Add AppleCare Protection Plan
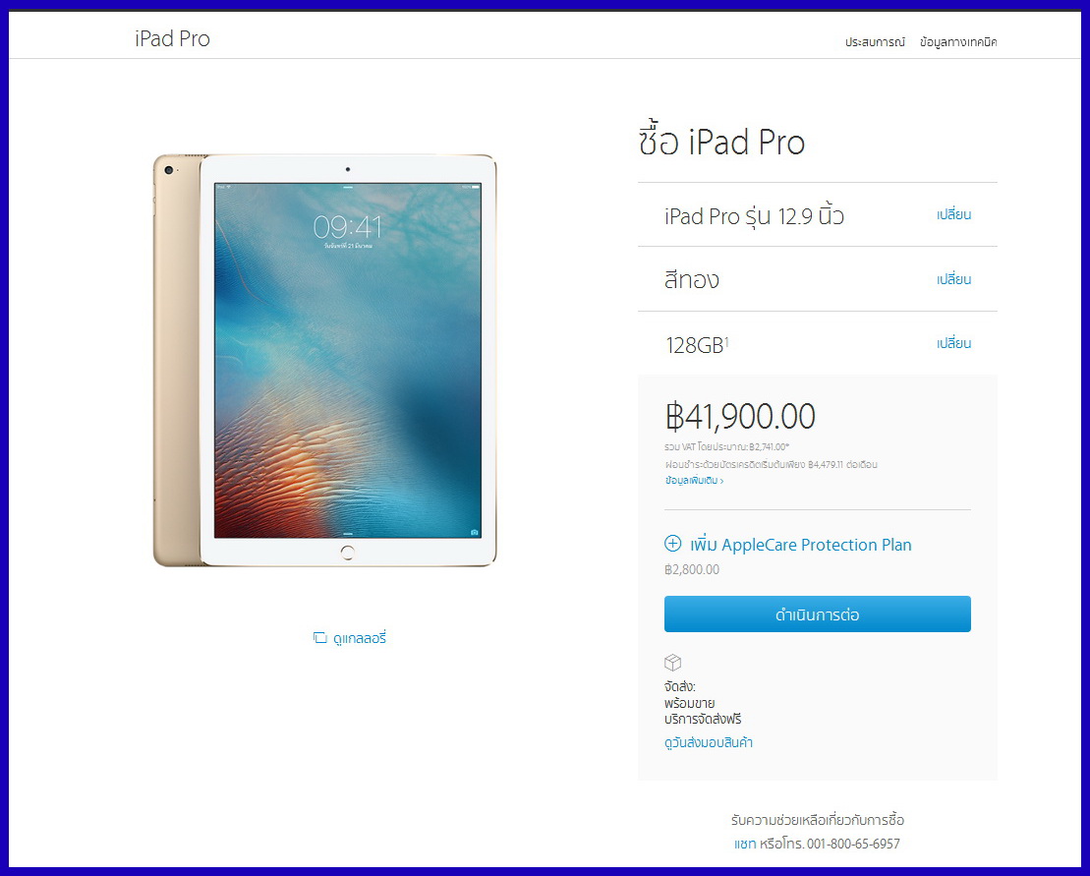1090x876 pixels. [801, 545]
